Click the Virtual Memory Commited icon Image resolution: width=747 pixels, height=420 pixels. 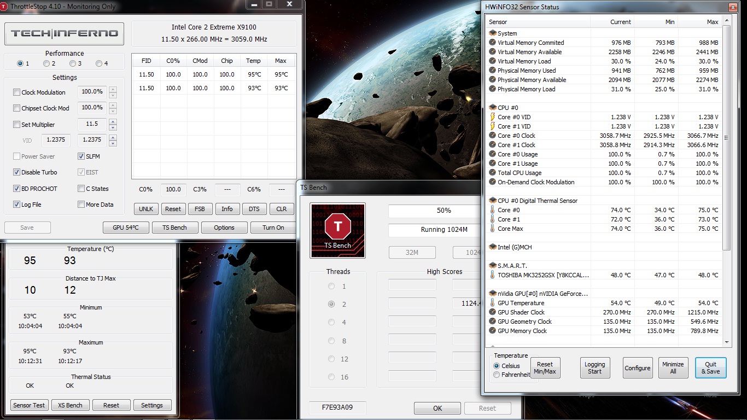493,43
